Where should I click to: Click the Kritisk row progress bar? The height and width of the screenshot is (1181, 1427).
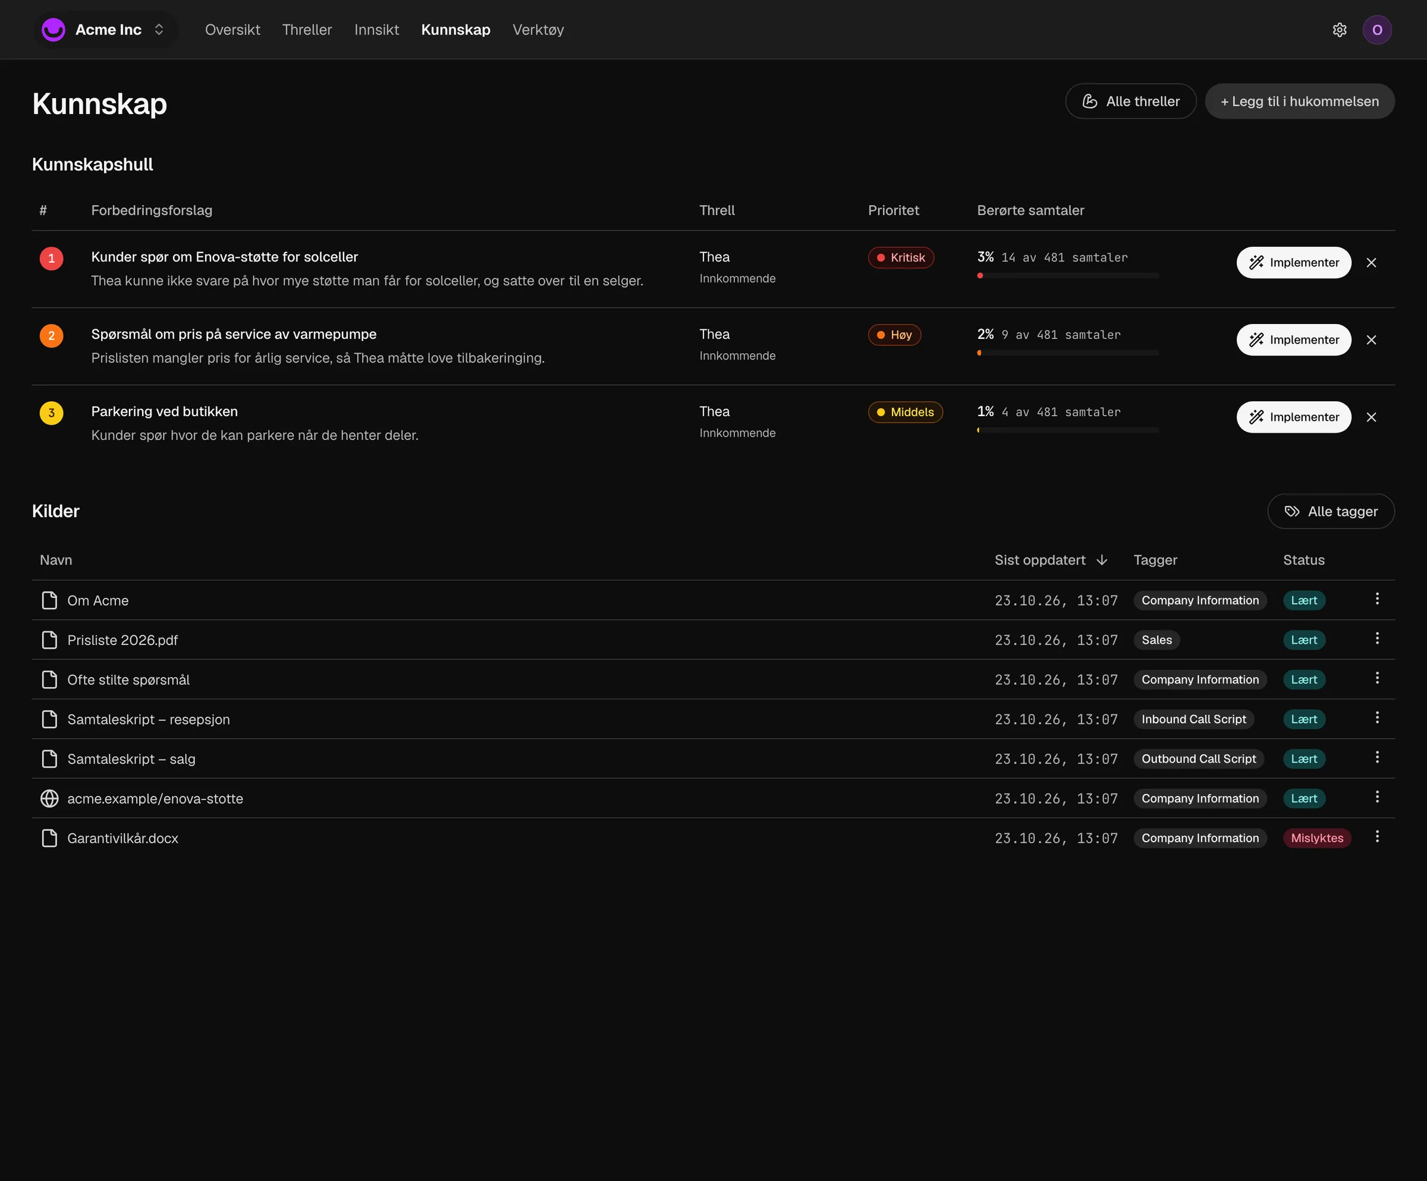point(1067,276)
